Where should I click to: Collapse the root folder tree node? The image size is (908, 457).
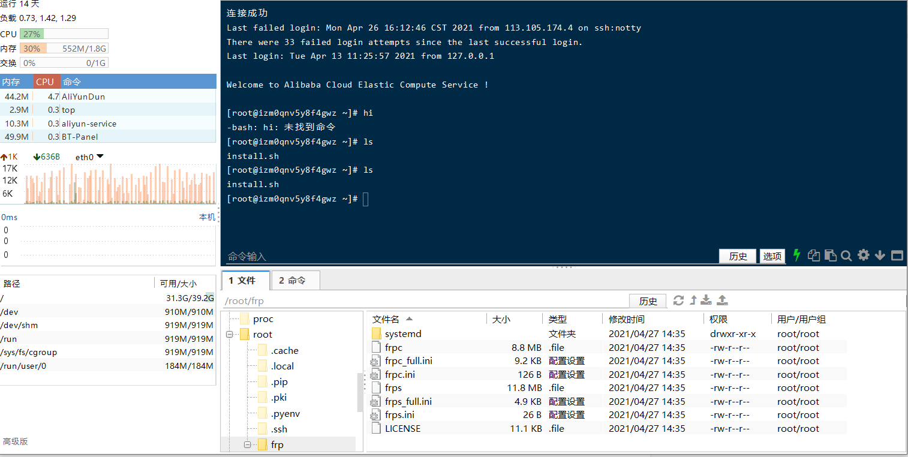pyautogui.click(x=229, y=334)
